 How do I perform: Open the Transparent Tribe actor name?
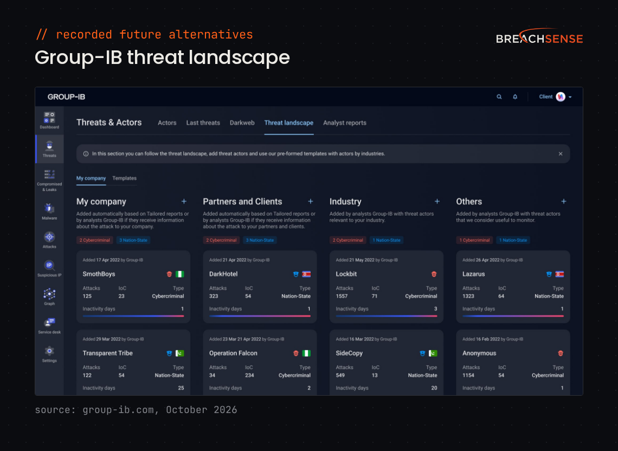pos(107,353)
